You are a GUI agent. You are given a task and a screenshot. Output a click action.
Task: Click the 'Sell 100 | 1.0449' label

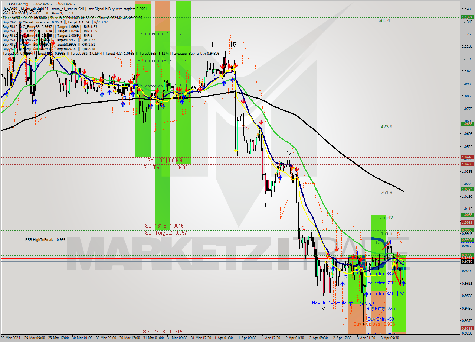165,160
